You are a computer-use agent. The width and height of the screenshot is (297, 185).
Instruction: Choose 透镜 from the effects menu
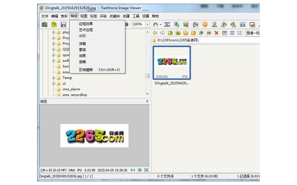pyautogui.click(x=97, y=62)
